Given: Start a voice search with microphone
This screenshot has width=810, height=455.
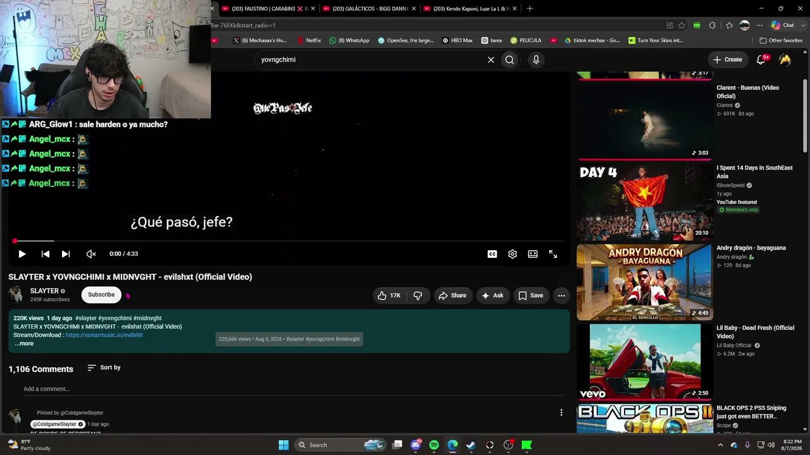Looking at the screenshot, I should (536, 59).
